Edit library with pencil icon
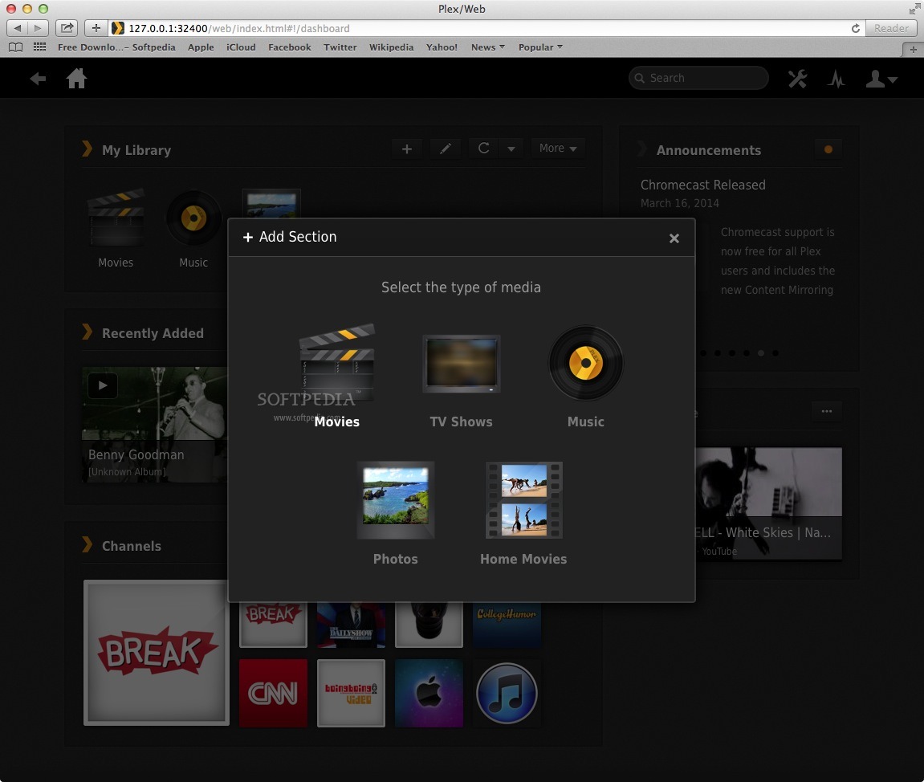This screenshot has height=782, width=924. [x=446, y=149]
